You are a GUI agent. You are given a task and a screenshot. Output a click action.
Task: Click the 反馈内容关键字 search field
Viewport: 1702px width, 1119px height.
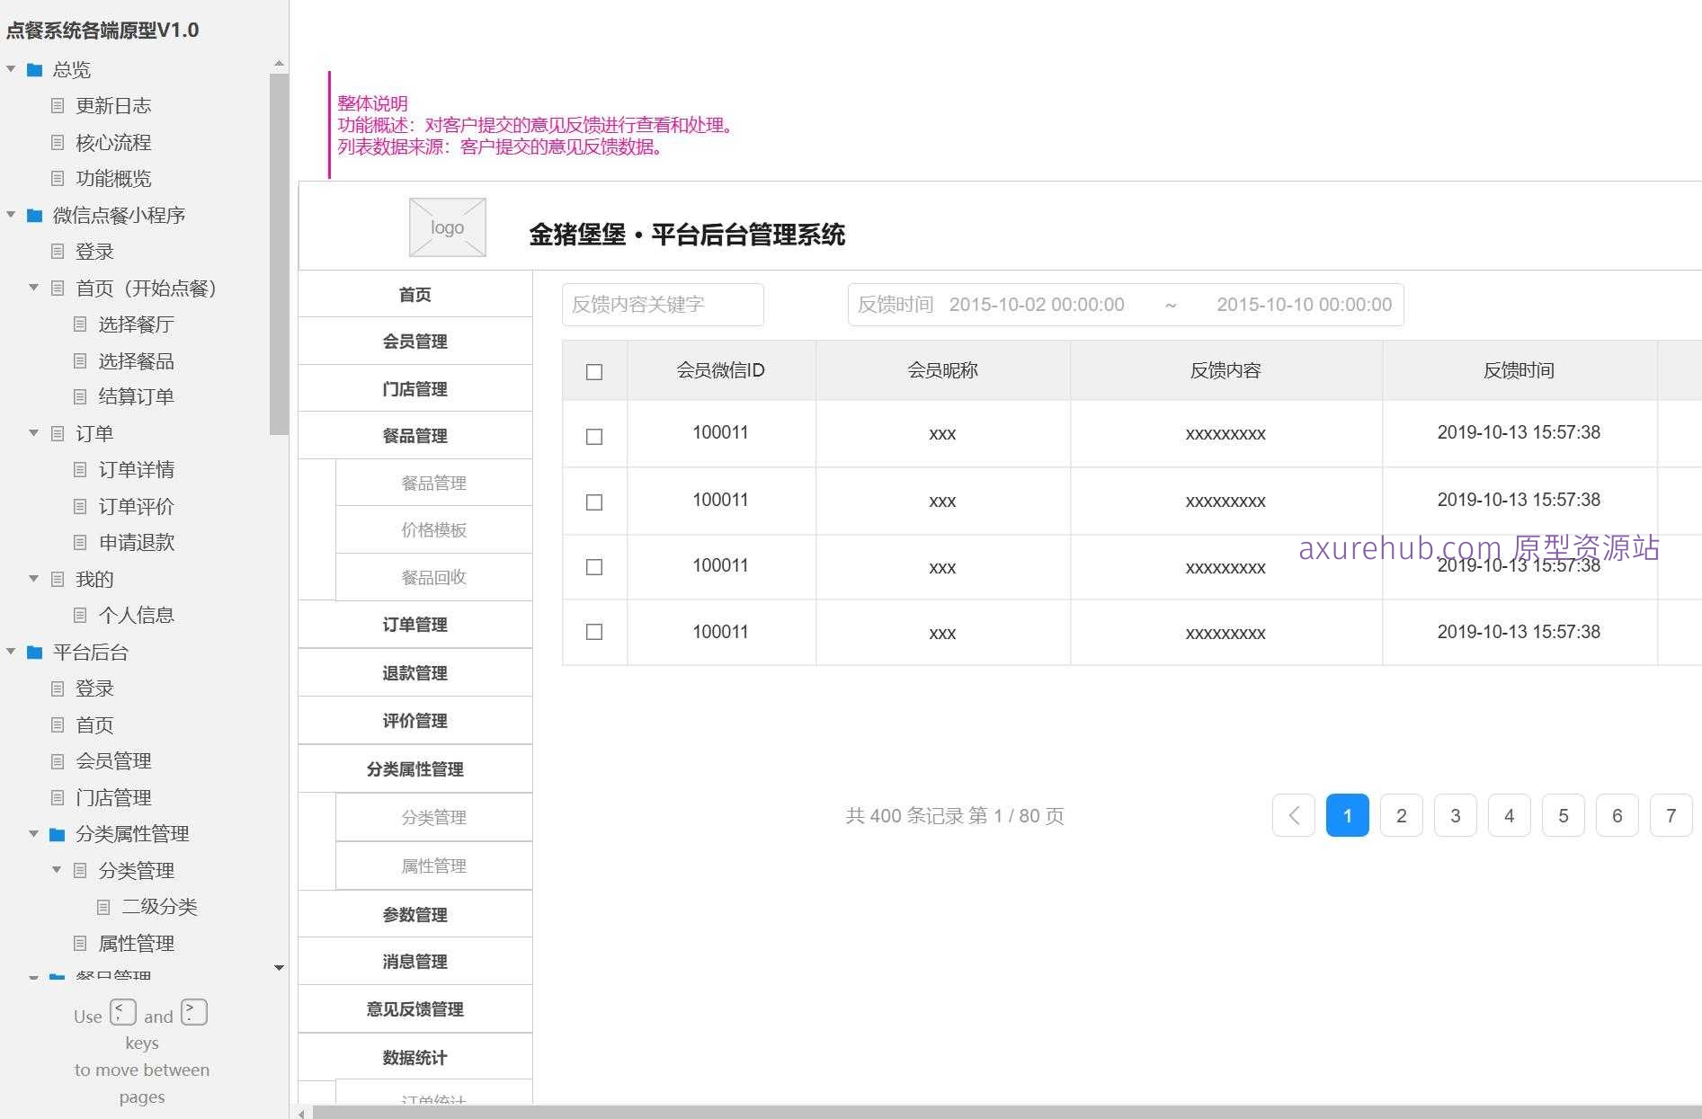click(x=663, y=305)
